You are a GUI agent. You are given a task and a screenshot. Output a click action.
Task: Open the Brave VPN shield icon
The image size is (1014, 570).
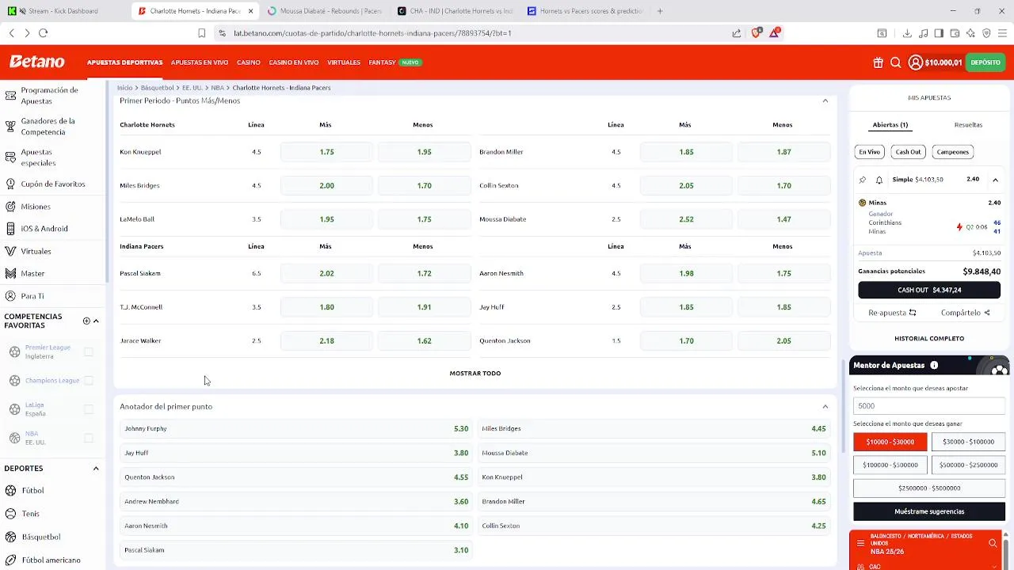pyautogui.click(x=986, y=33)
